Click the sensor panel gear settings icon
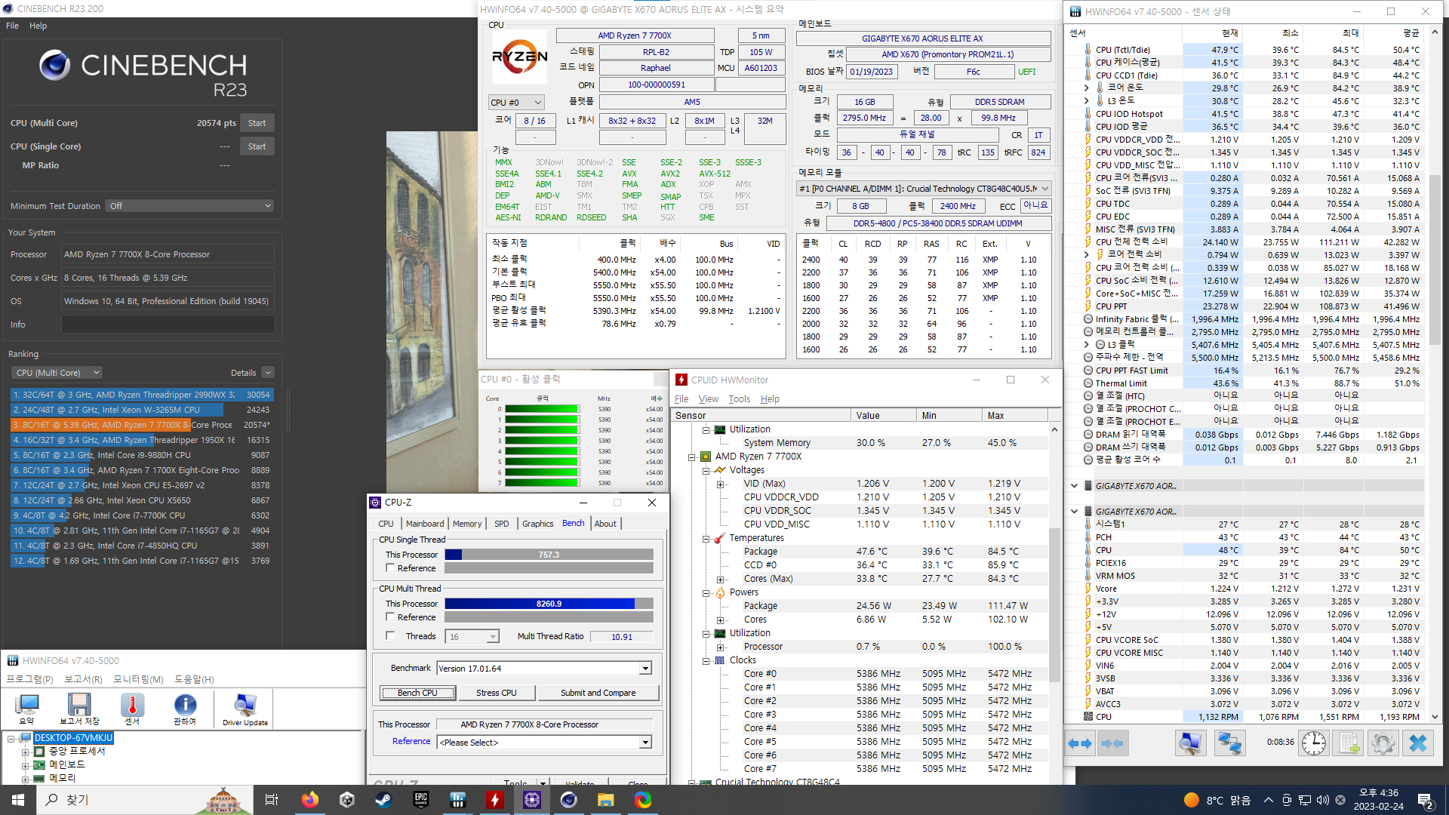Image resolution: width=1449 pixels, height=815 pixels. pos(1383,743)
